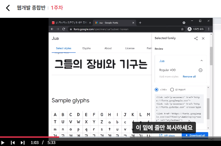Screen dimensions: 221x146
Task: Click the browser forward arrow
Action: (58, 29)
